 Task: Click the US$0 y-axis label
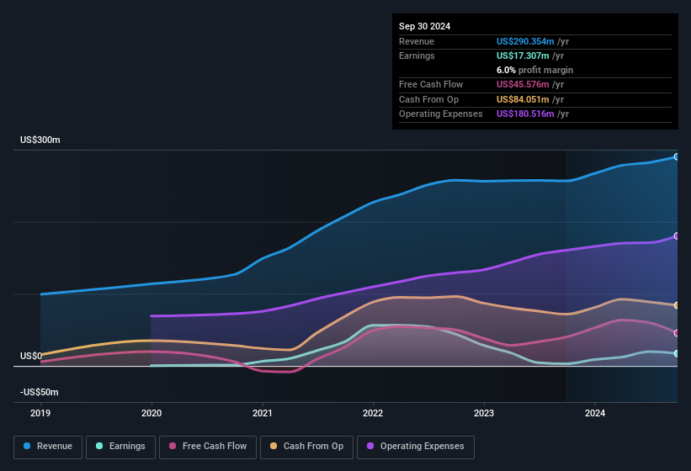[x=31, y=356]
